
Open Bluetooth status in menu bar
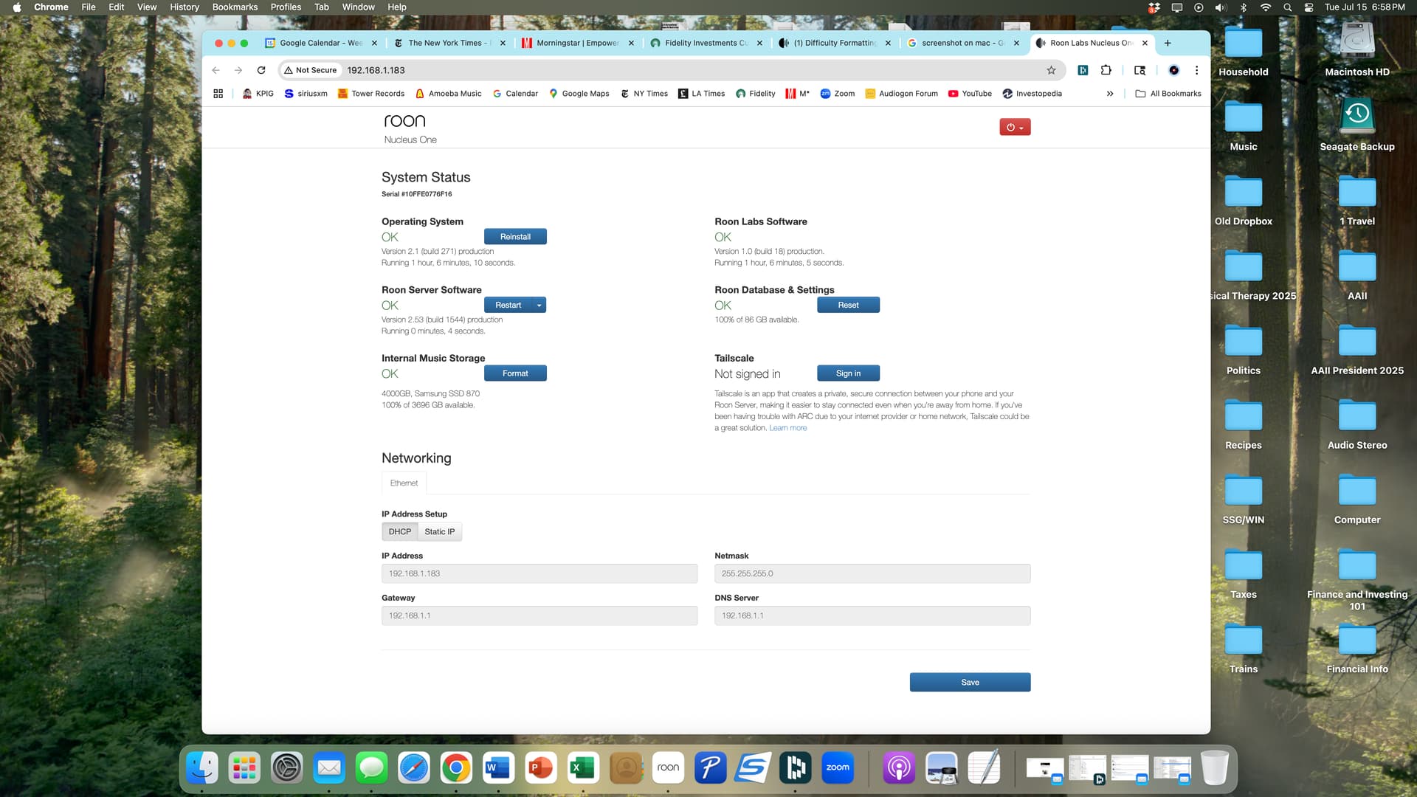point(1243,7)
